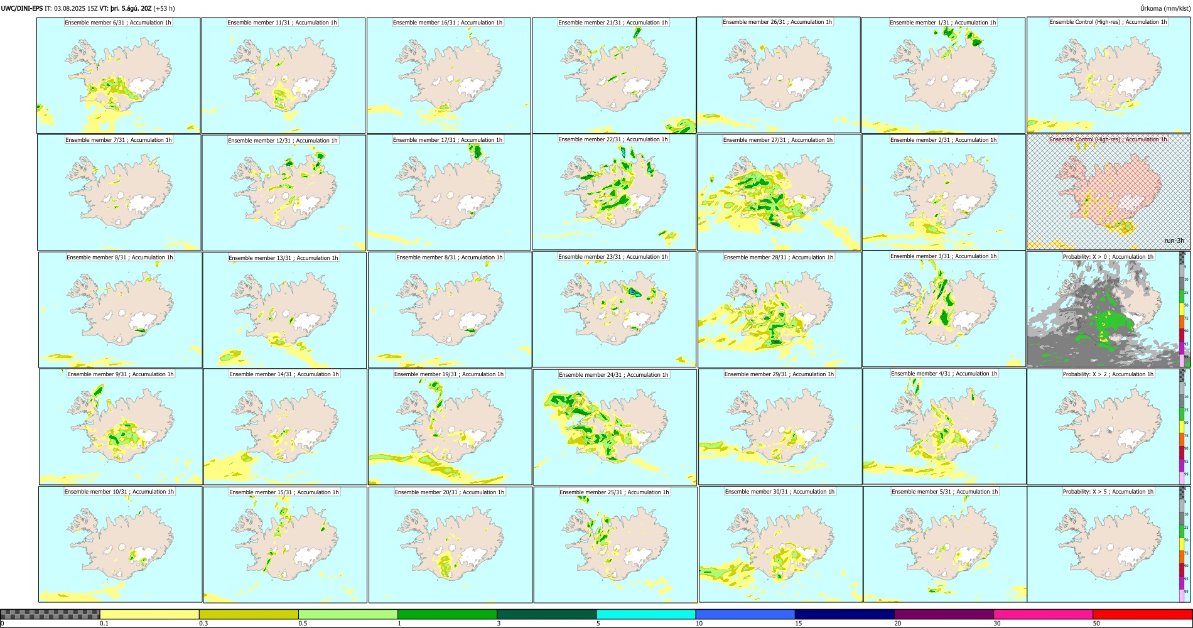Click the Ensemble member 13/31 map panel
The height and width of the screenshot is (628, 1193).
(x=284, y=310)
